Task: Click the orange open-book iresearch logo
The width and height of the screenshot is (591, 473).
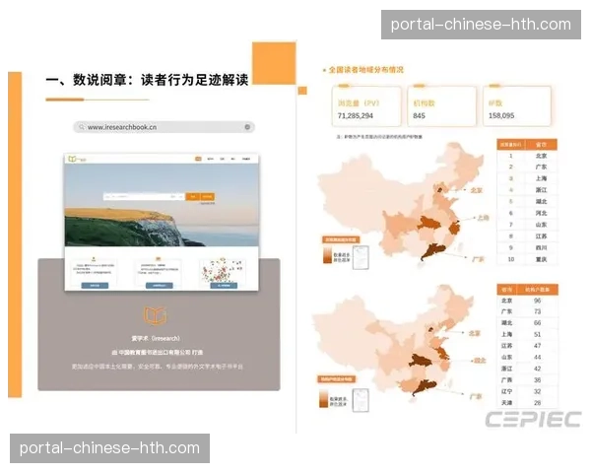Action: (155, 315)
